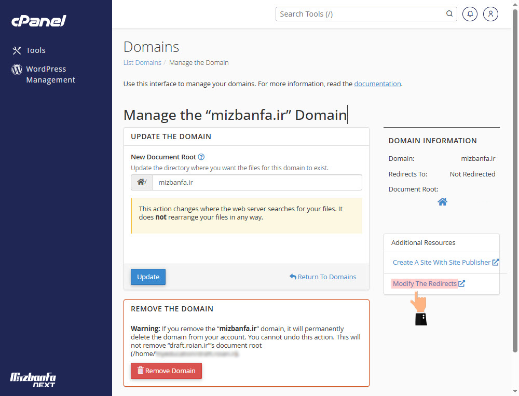Open Create A Site With Site Publisher
Viewport: 519px width, 396px height.
[x=442, y=263]
